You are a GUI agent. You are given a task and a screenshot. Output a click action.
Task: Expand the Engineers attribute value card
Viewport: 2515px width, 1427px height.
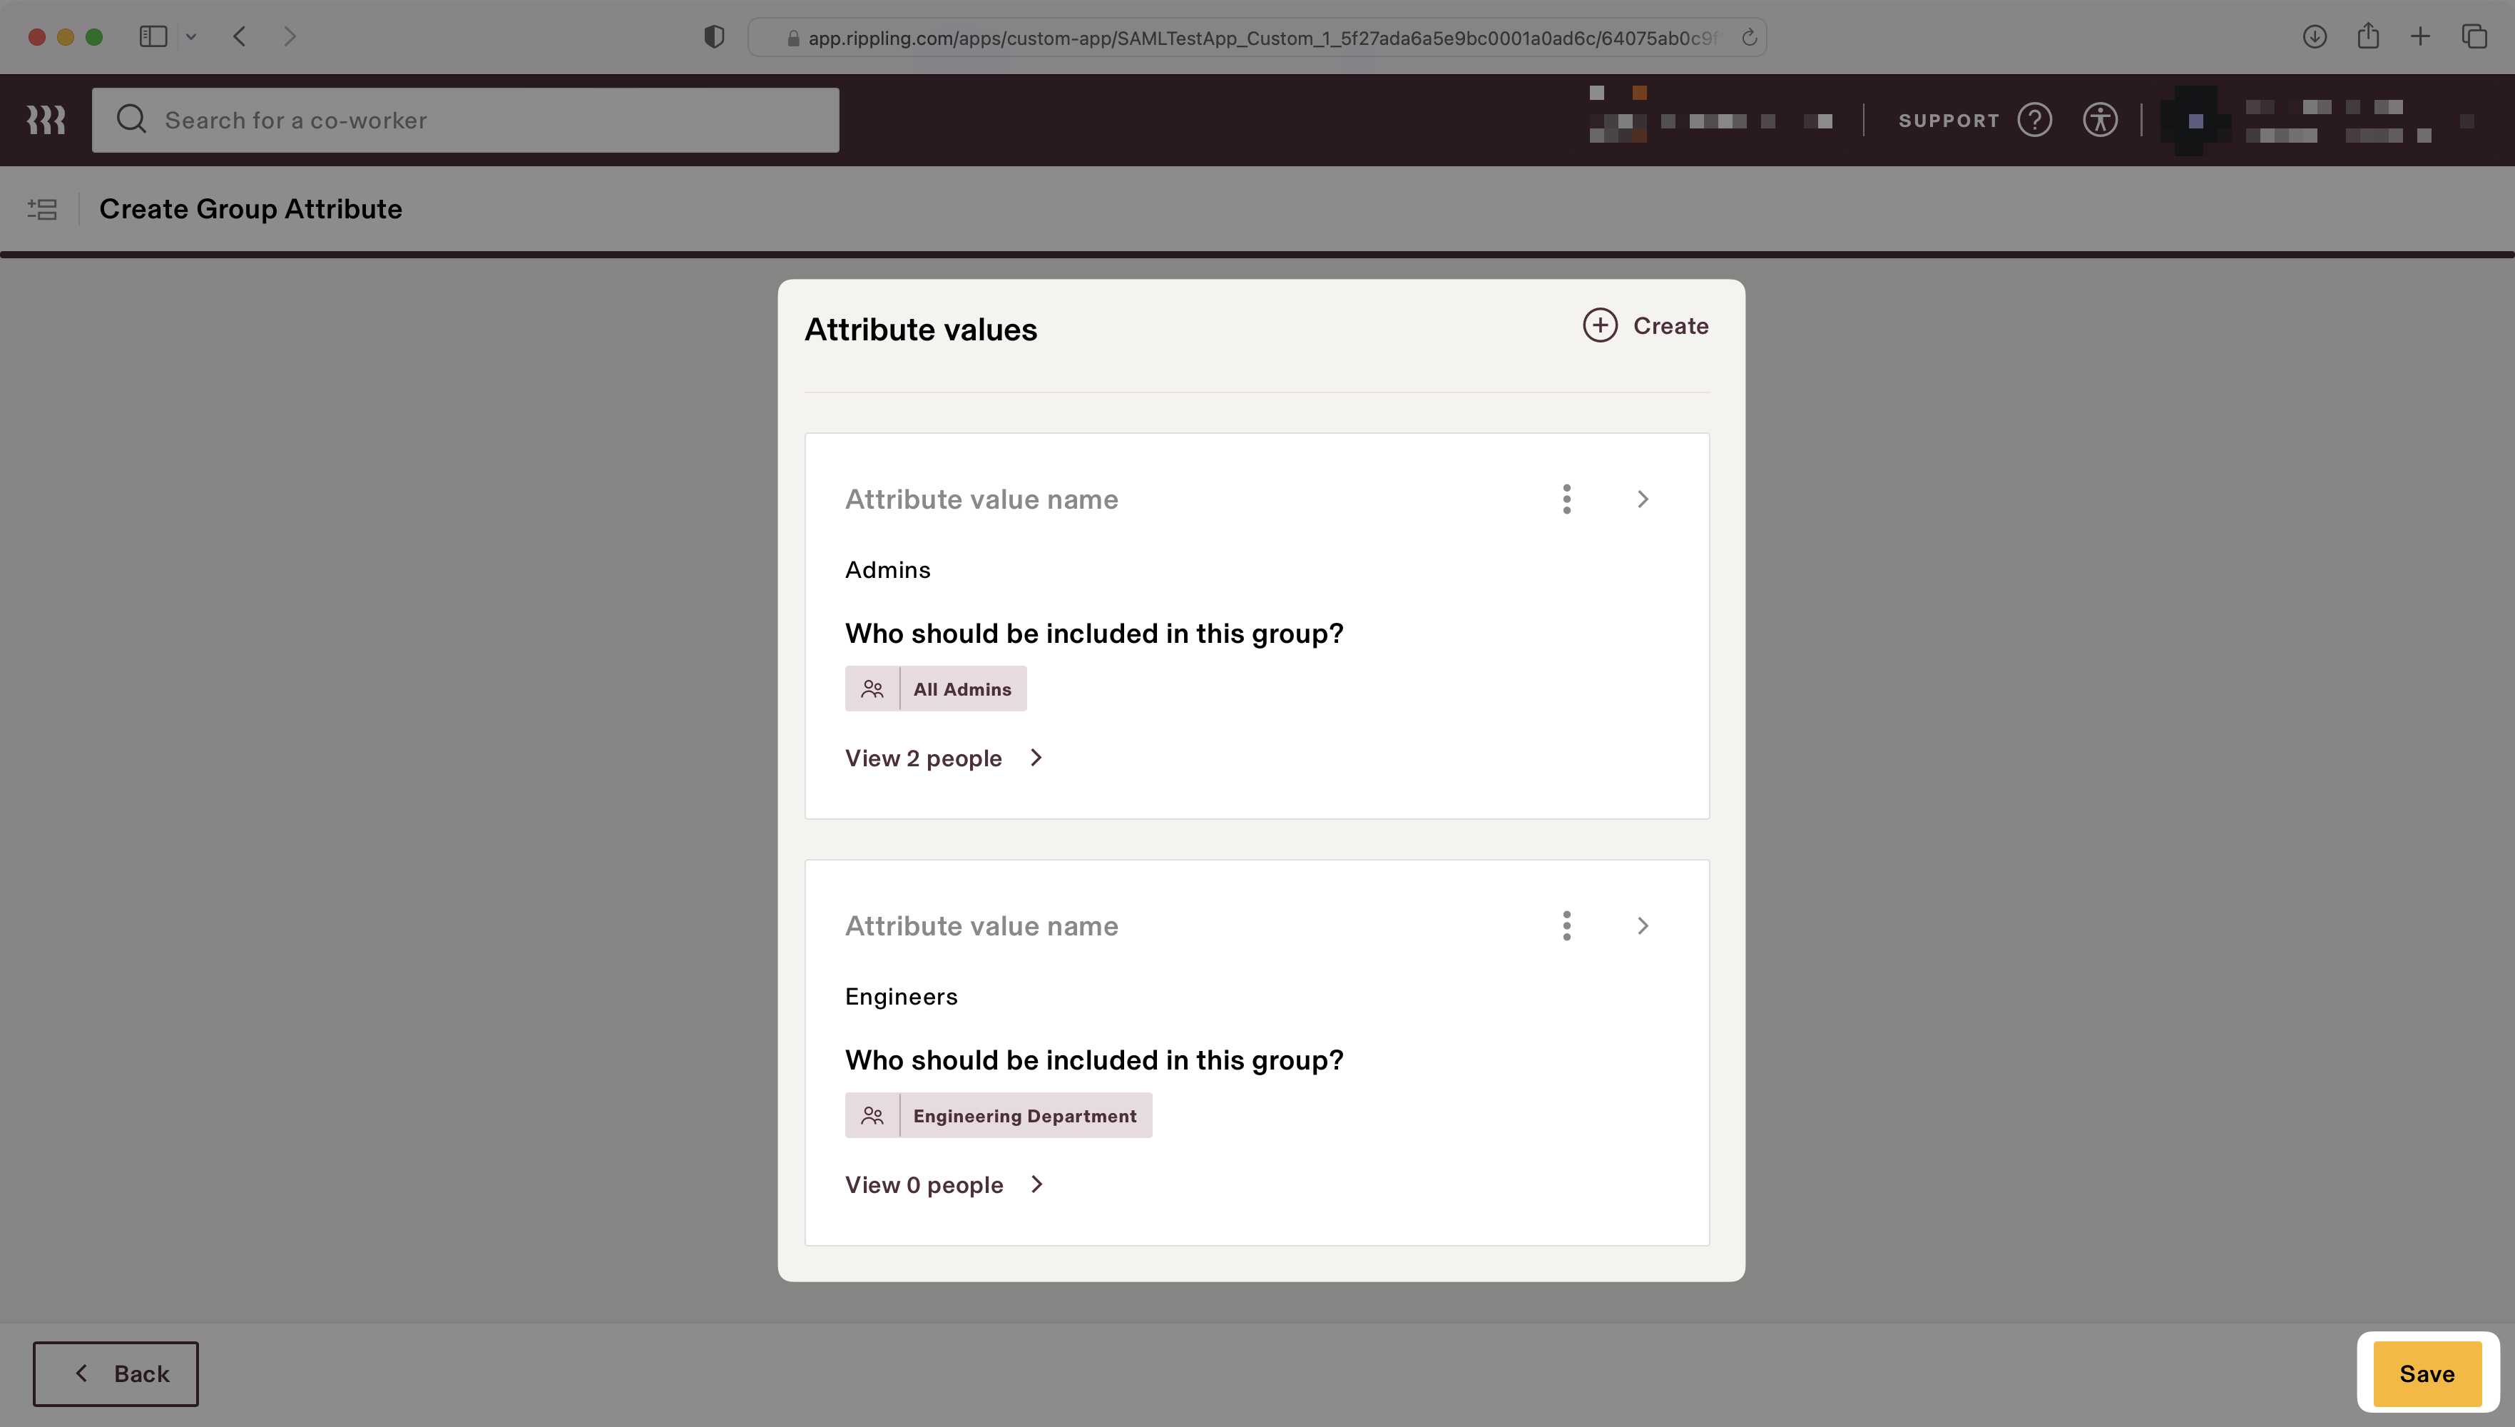click(1642, 925)
